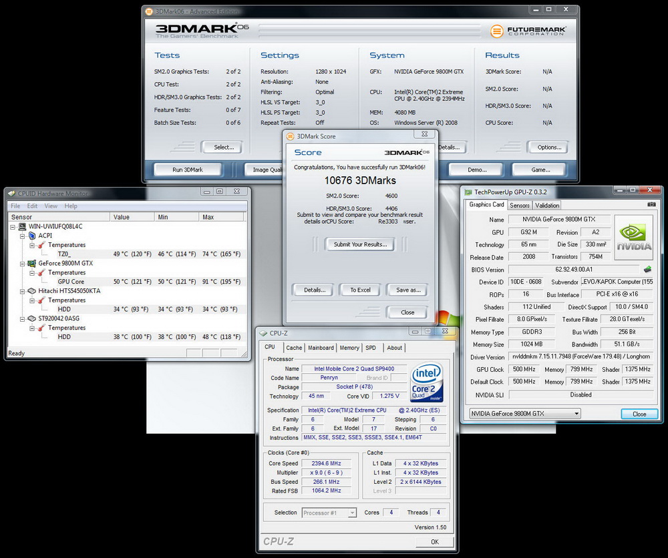
Task: Collapse Temperatures under the ACPI node
Action: (32, 245)
